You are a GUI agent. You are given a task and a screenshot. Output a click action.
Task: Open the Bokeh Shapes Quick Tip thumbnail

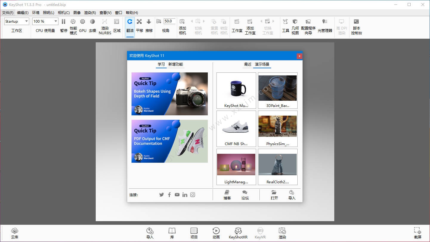coord(170,94)
